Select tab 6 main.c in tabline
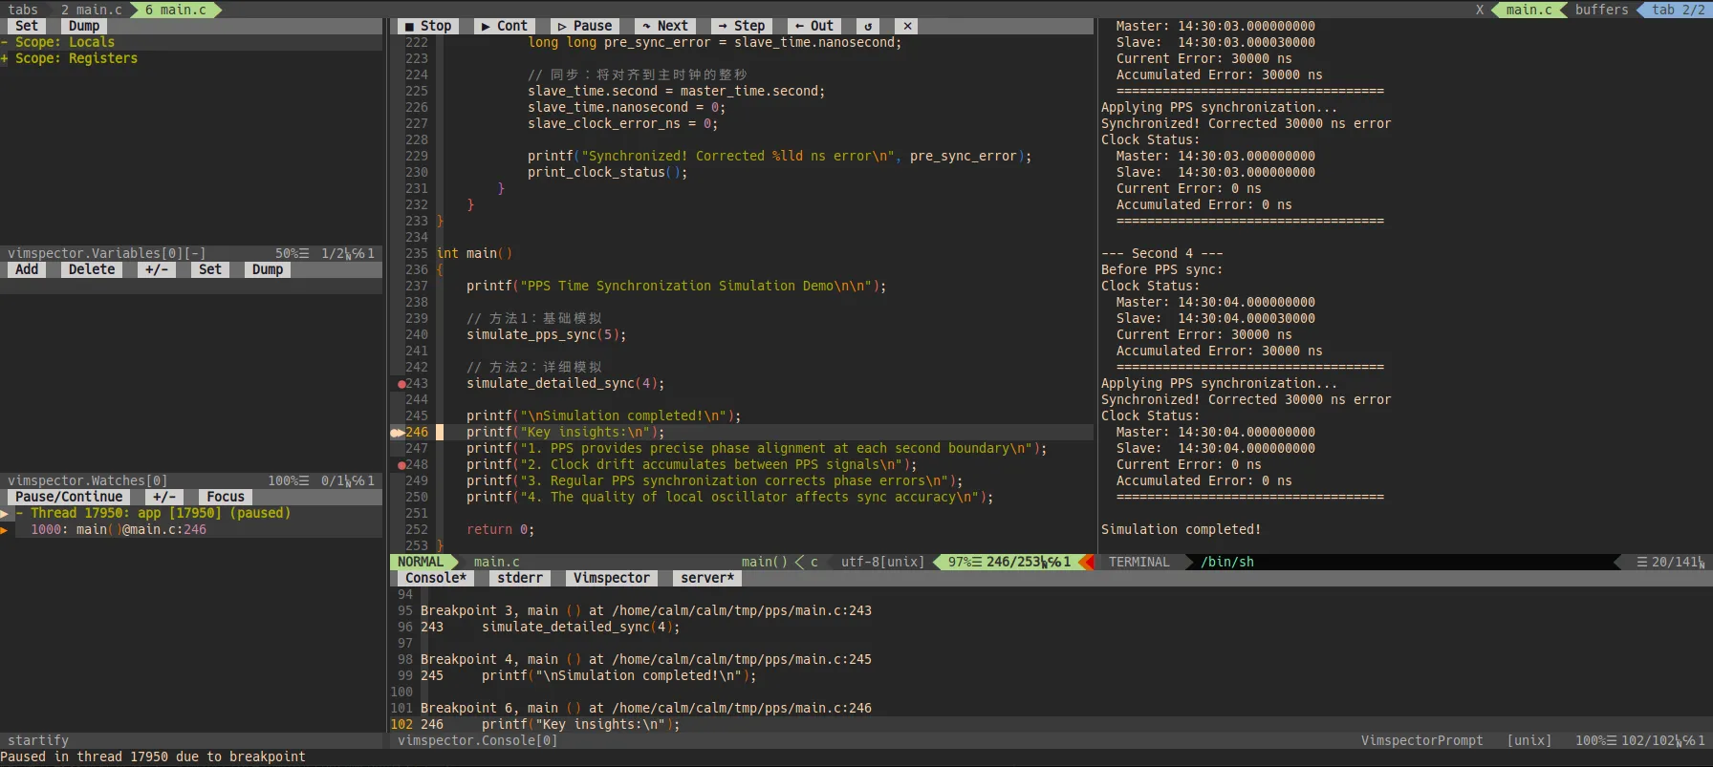1713x767 pixels. 176,10
